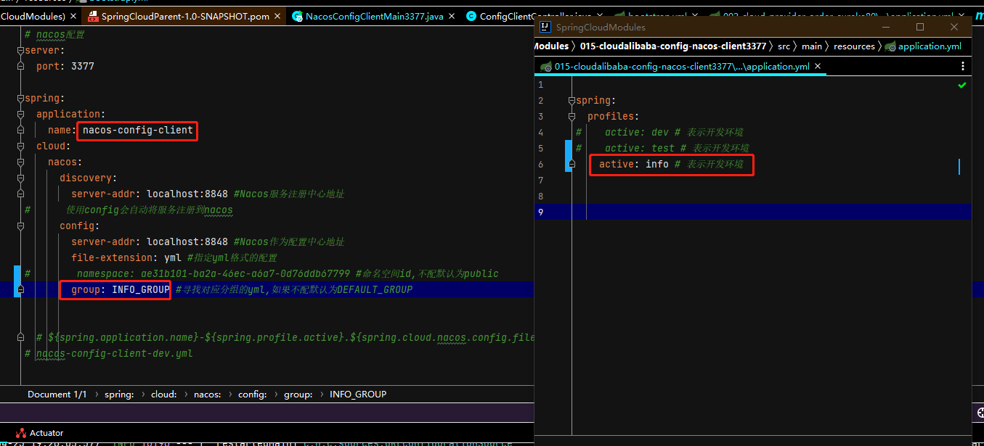Close the NacosConfigClientMain3377.java tab

(451, 16)
